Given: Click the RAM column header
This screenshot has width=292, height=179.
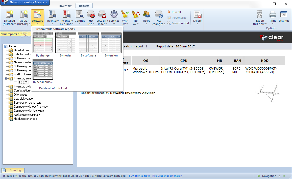Looking at the screenshot, I should tap(237, 61).
